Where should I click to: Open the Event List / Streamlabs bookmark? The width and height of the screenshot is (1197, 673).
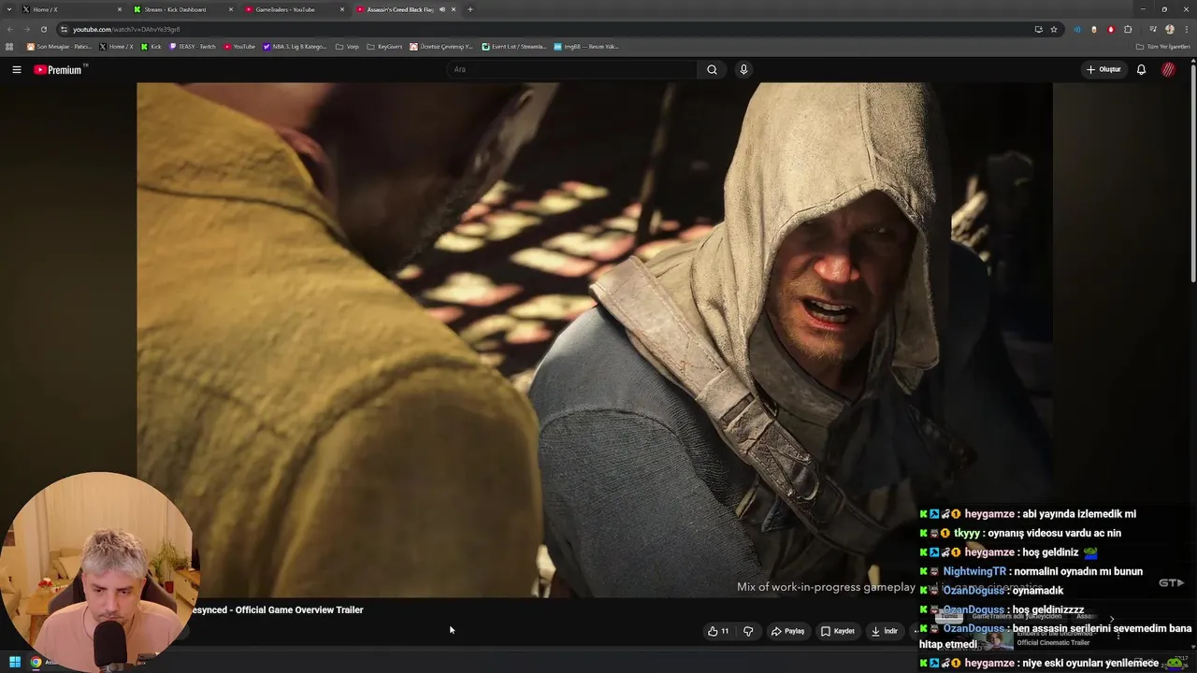(x=513, y=46)
